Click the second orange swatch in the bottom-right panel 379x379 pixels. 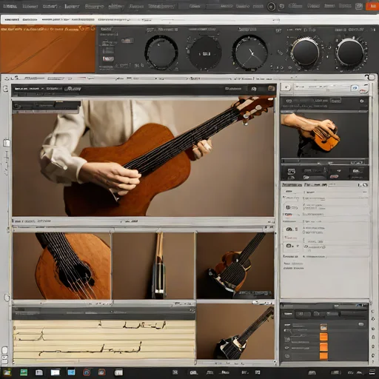pos(323,337)
